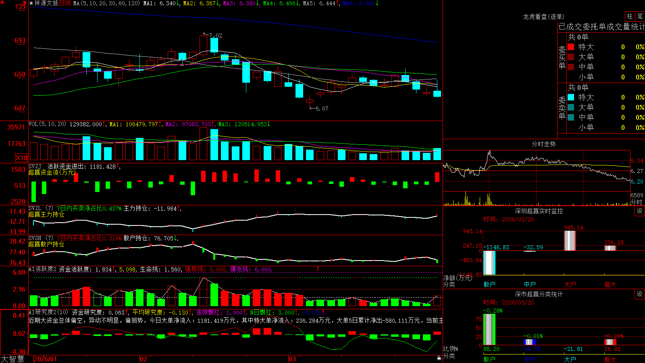Open 设 settings for 深圳超赢实时监控
Screen dimensions: 645x363
(x=640, y=211)
